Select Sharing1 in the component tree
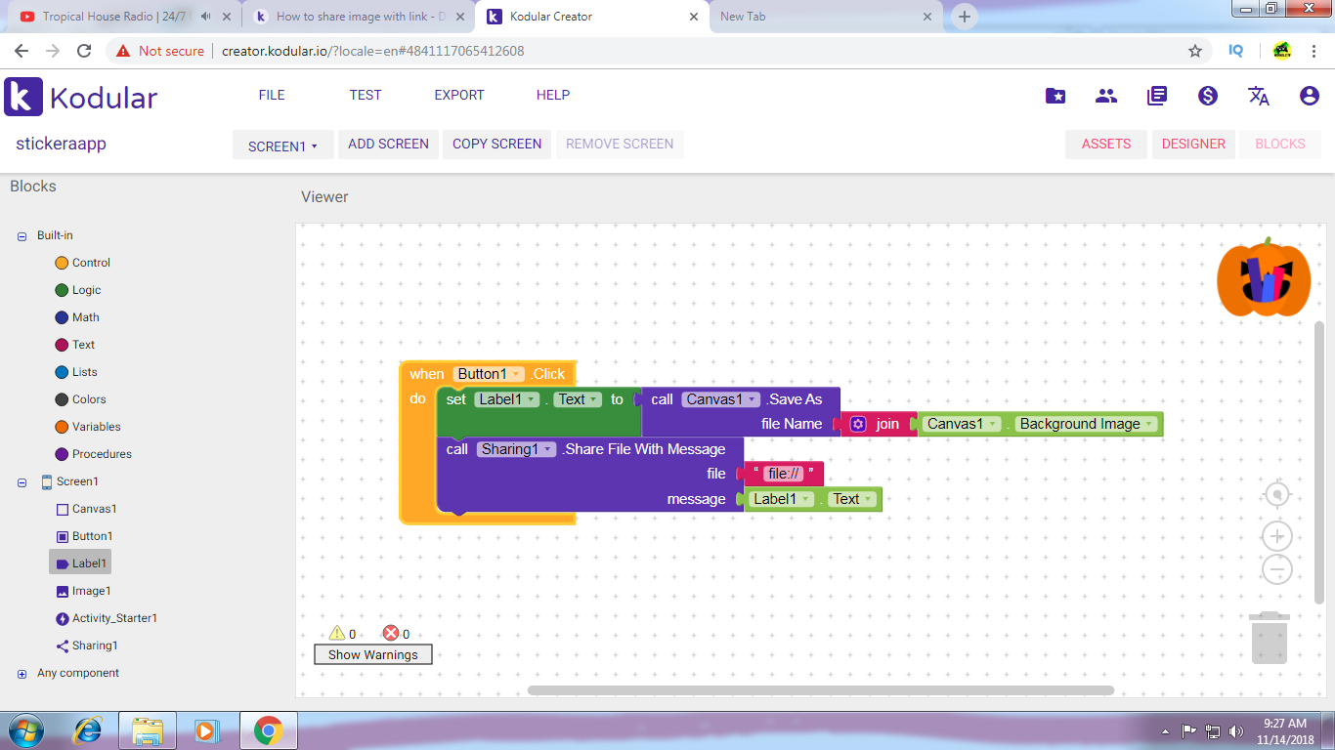Viewport: 1335px width, 750px height. point(94,646)
